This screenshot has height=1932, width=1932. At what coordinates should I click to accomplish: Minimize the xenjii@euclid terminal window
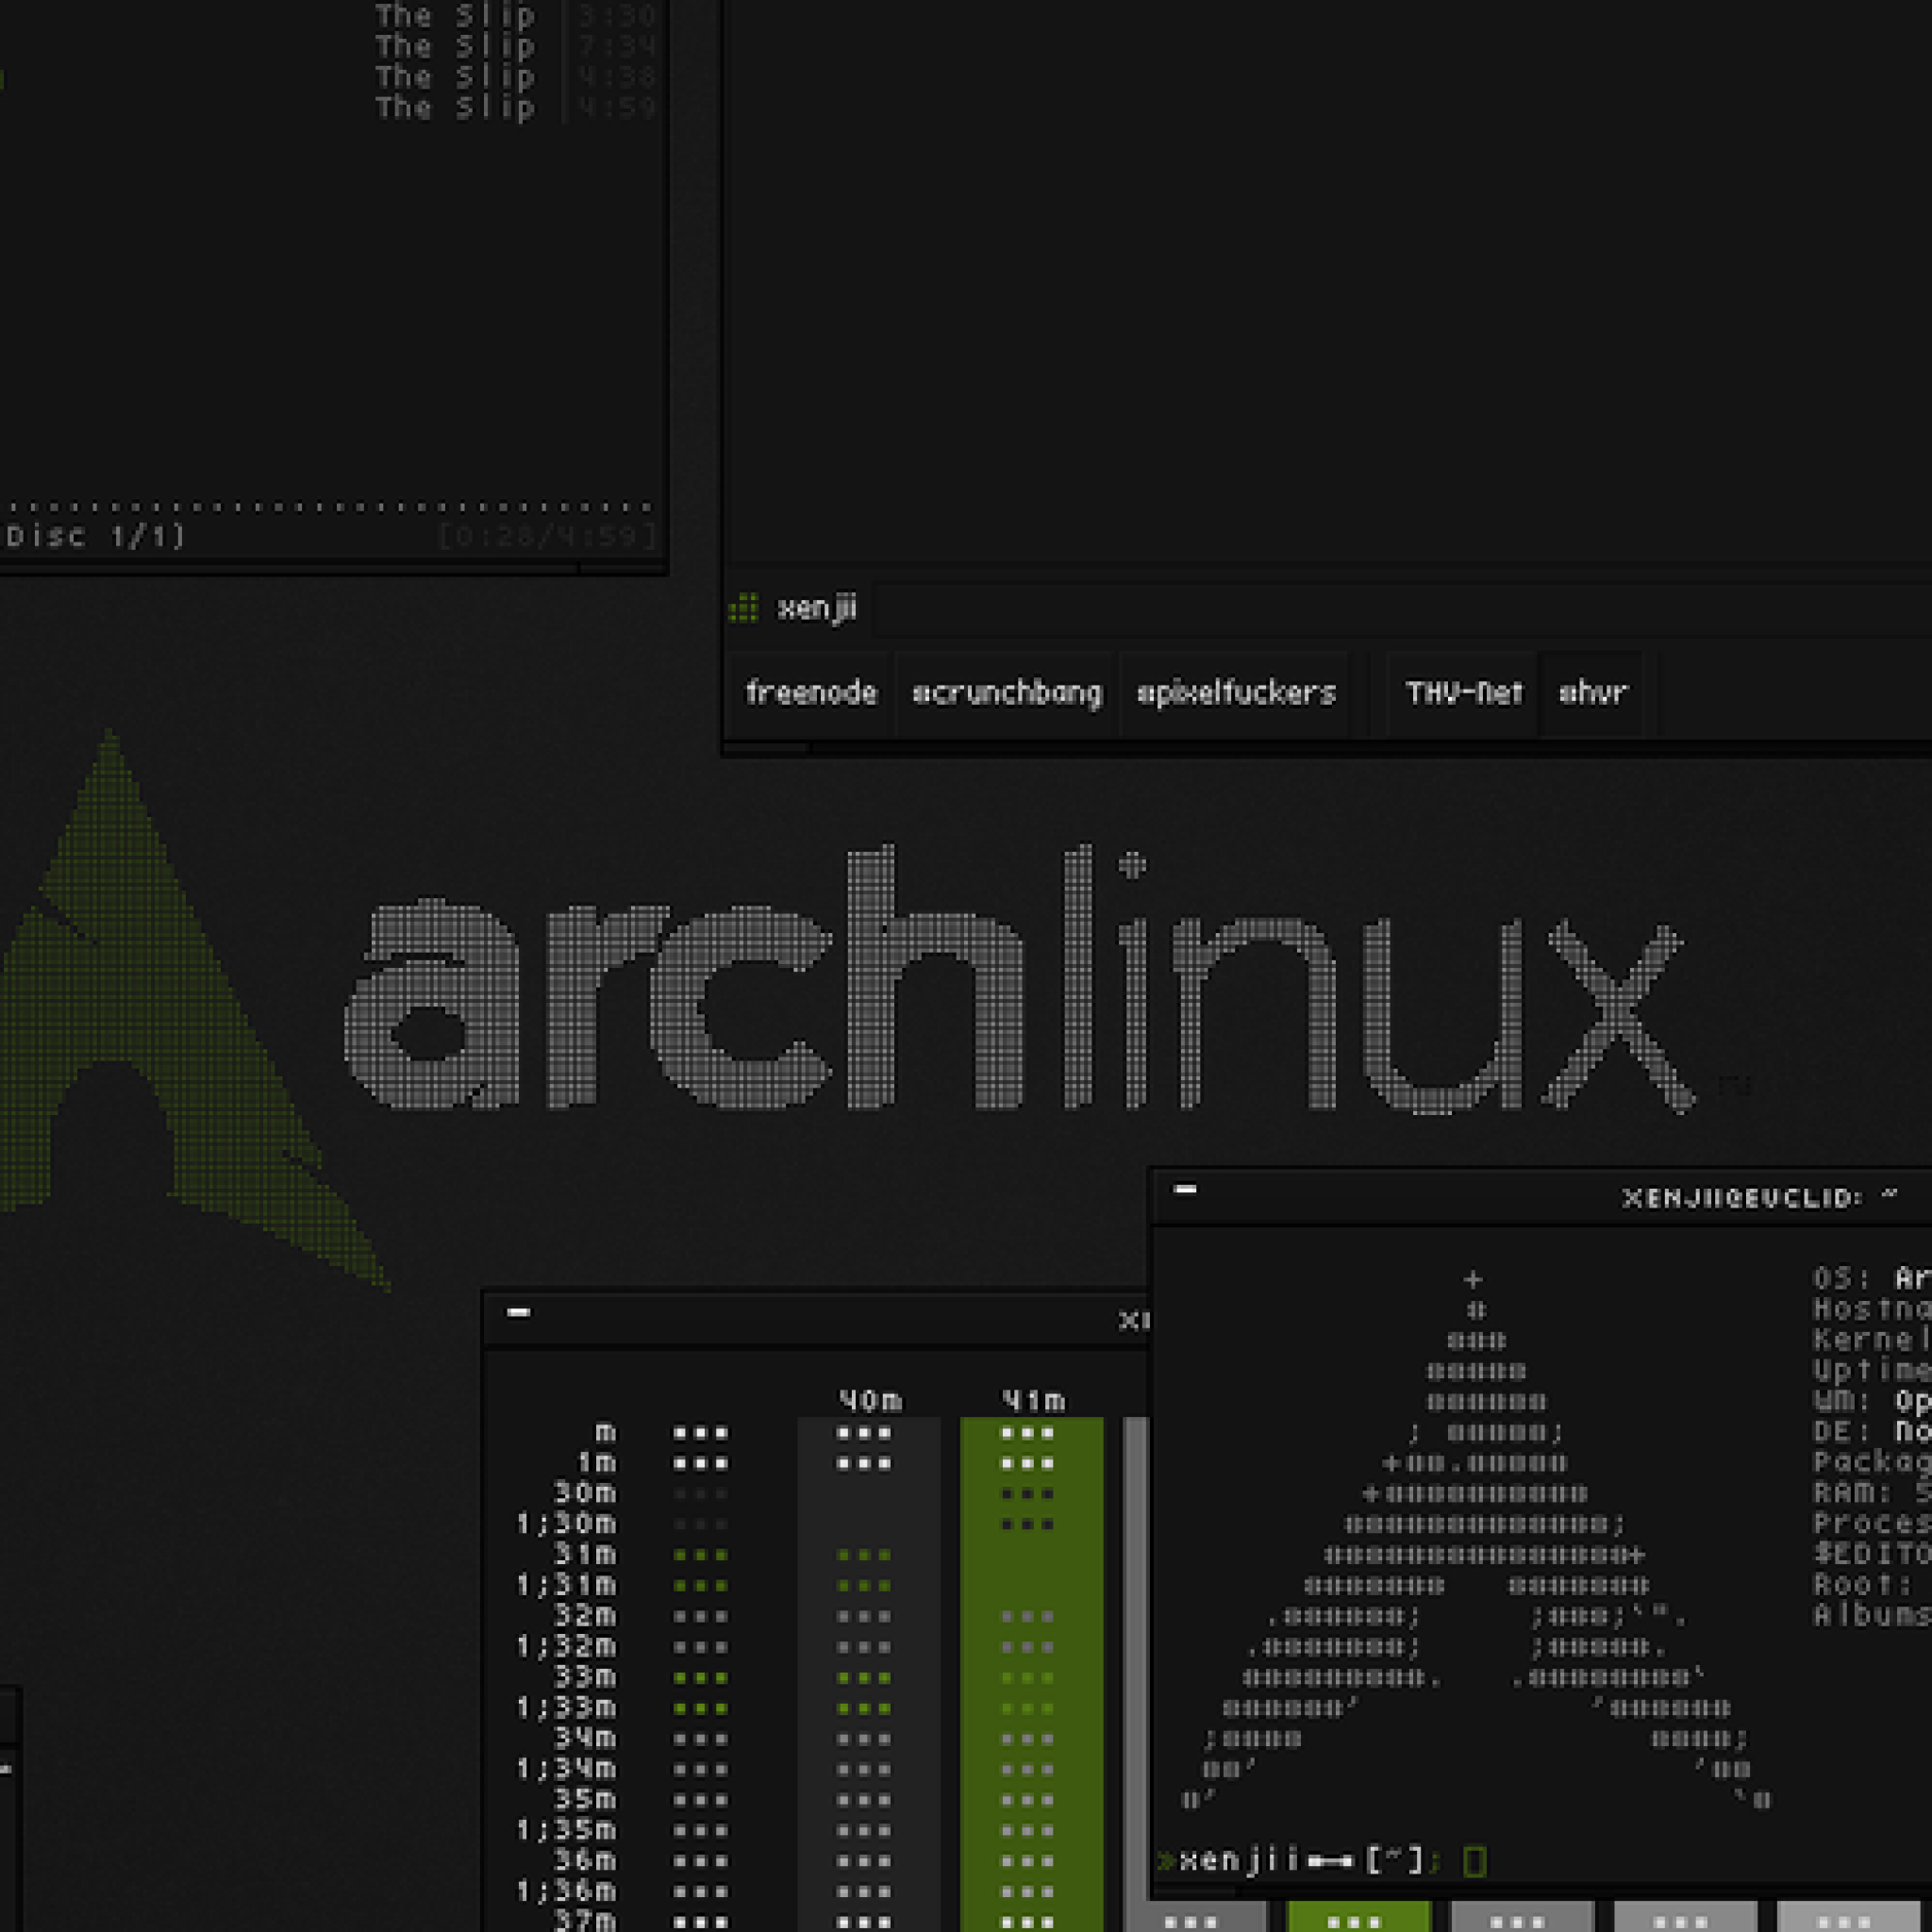click(1185, 1189)
